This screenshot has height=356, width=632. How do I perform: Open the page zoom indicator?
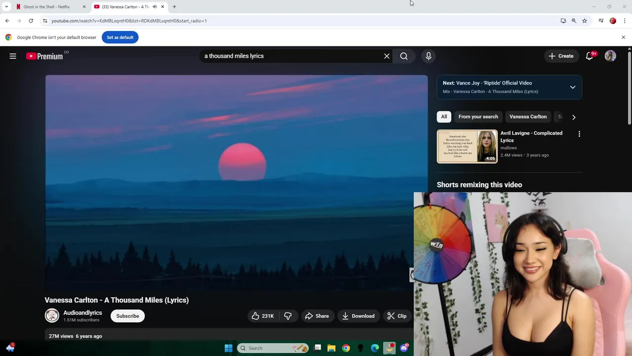click(574, 21)
